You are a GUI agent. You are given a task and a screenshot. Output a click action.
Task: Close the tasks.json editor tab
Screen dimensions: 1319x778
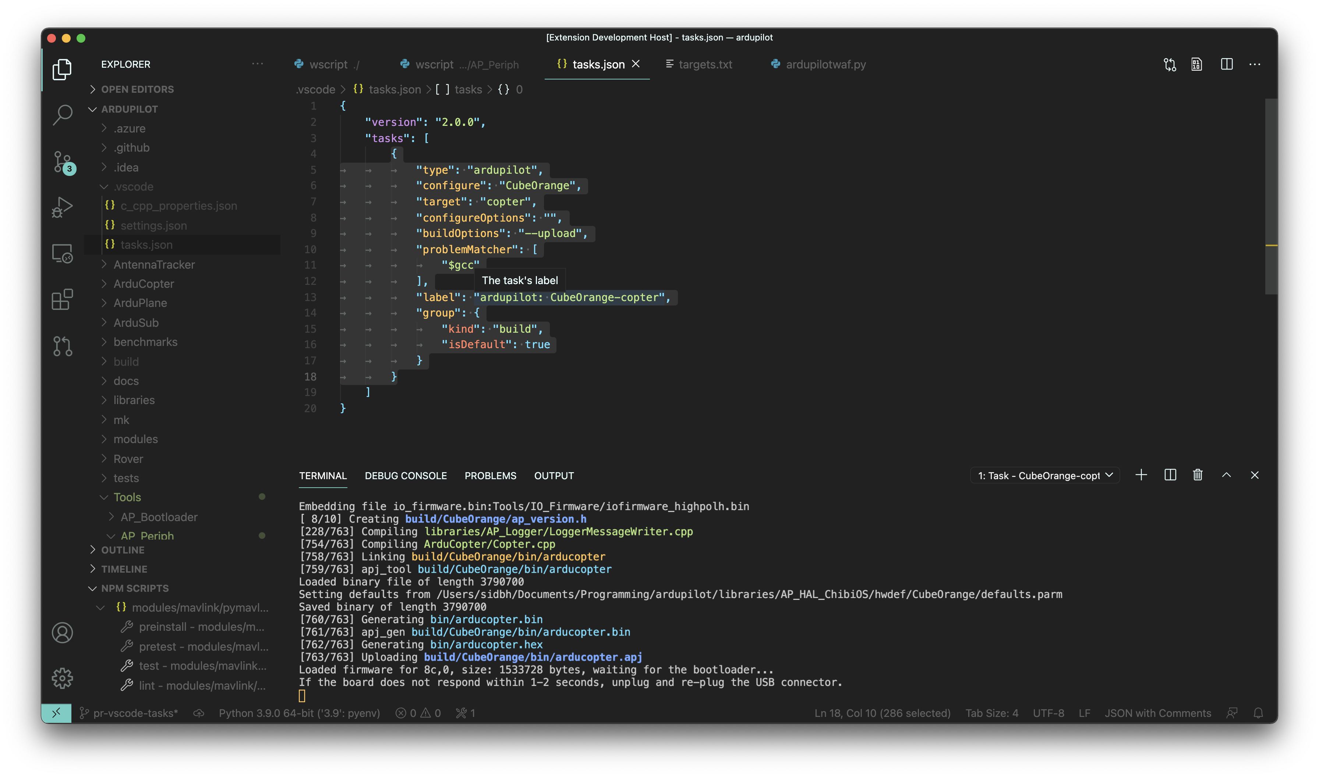(635, 64)
